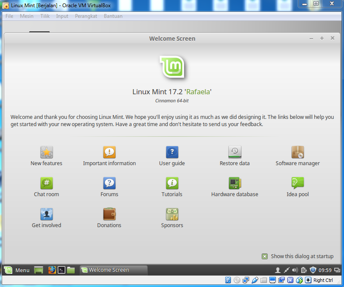This screenshot has height=287, width=344.
Task: Open the Get involved person icon
Action: (47, 214)
